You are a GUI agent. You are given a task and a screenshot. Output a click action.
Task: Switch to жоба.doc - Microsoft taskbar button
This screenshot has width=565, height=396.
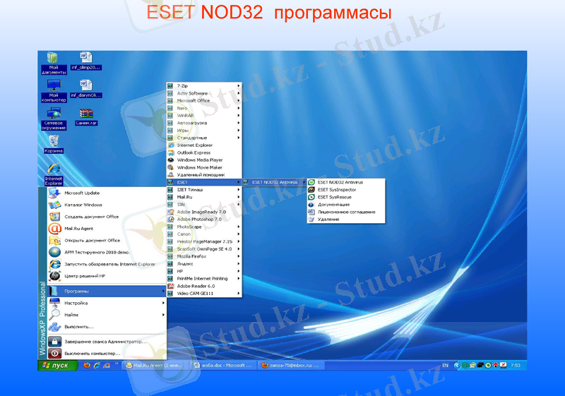coord(222,365)
